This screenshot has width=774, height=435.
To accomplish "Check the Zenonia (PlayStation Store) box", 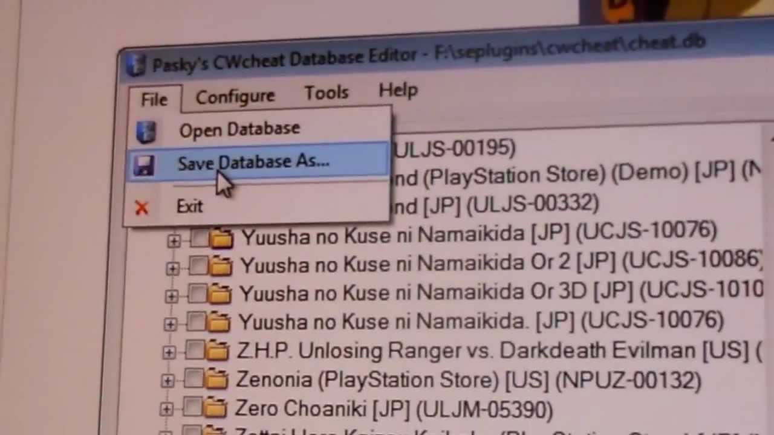I will pyautogui.click(x=193, y=379).
